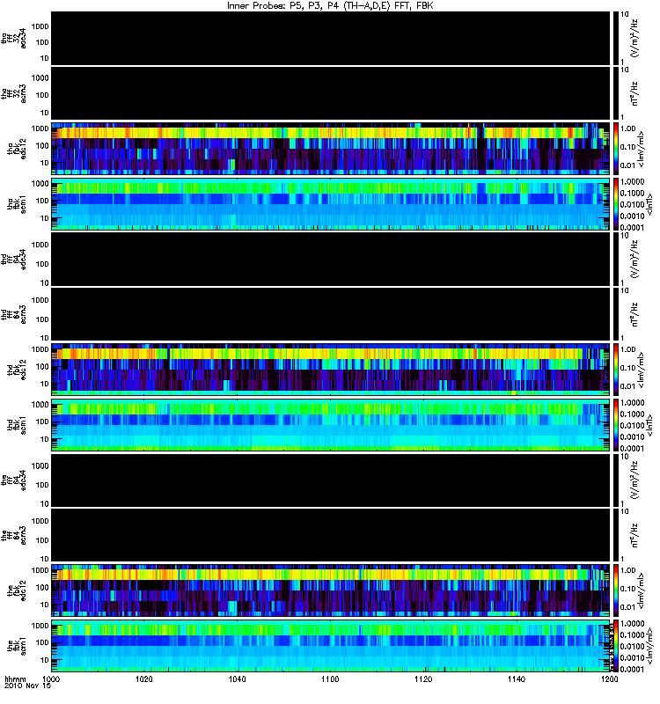
Task: Click the 'thd fbk edc12' y-axis label
Action: point(17,369)
